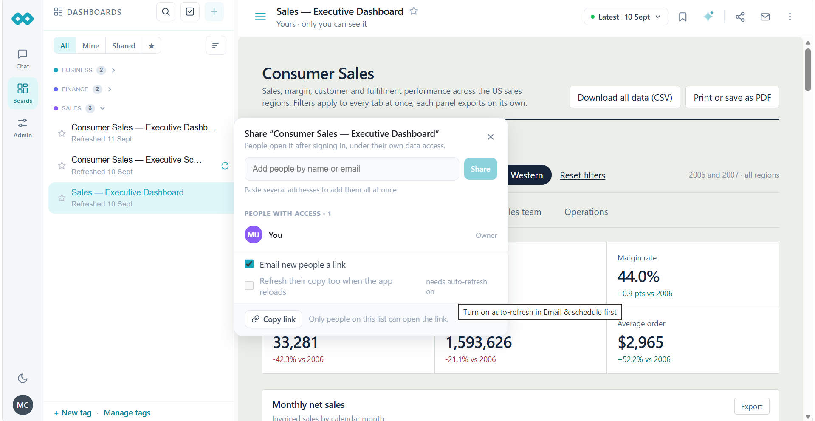Click the sort dashboards list icon
Screen dimensions: 815x421
coord(216,45)
